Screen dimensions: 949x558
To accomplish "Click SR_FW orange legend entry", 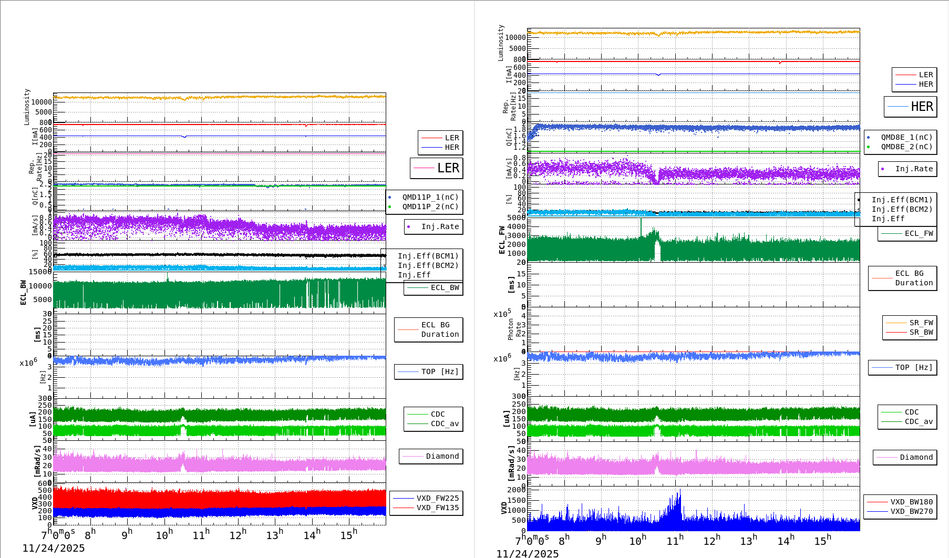I will pos(921,323).
